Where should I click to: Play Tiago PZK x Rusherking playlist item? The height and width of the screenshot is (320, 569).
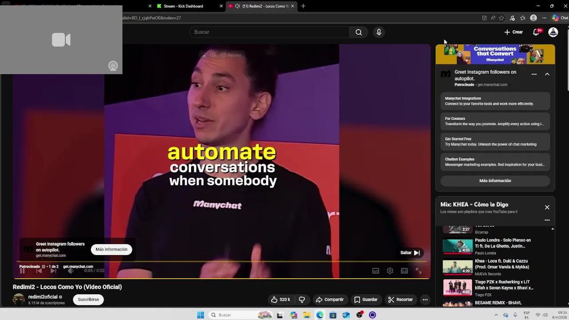click(496, 288)
